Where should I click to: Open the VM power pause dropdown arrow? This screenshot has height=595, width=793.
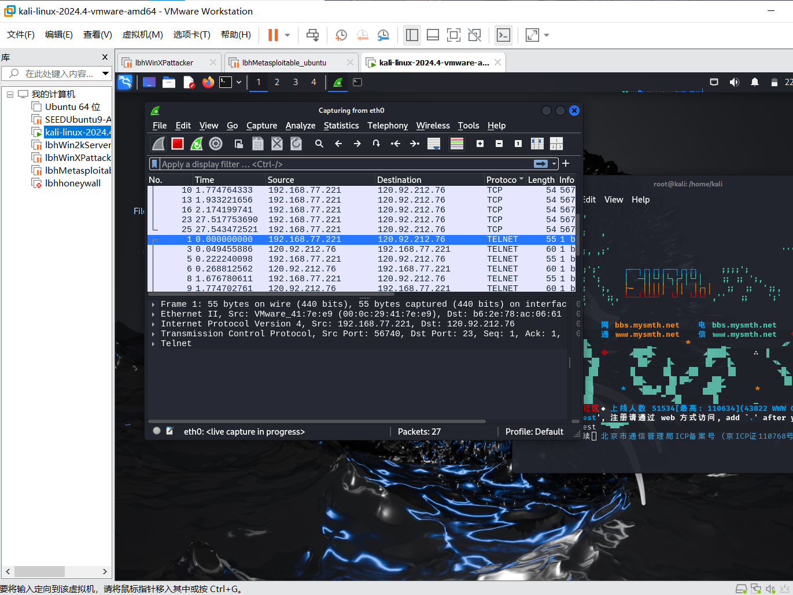(287, 35)
